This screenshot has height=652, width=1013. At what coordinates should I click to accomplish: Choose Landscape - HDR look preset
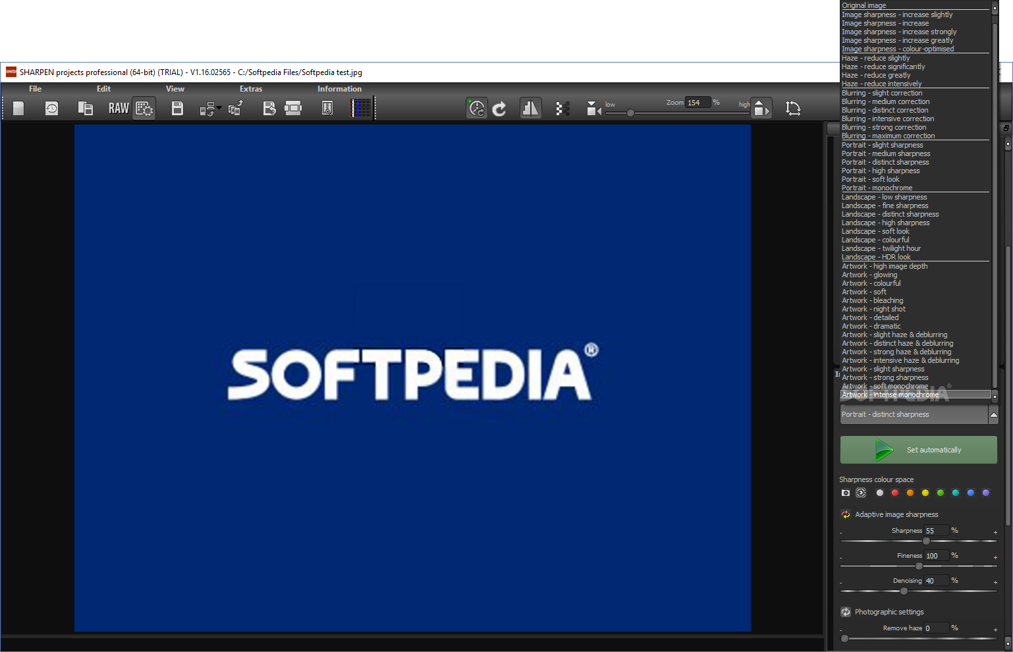pyautogui.click(x=915, y=257)
